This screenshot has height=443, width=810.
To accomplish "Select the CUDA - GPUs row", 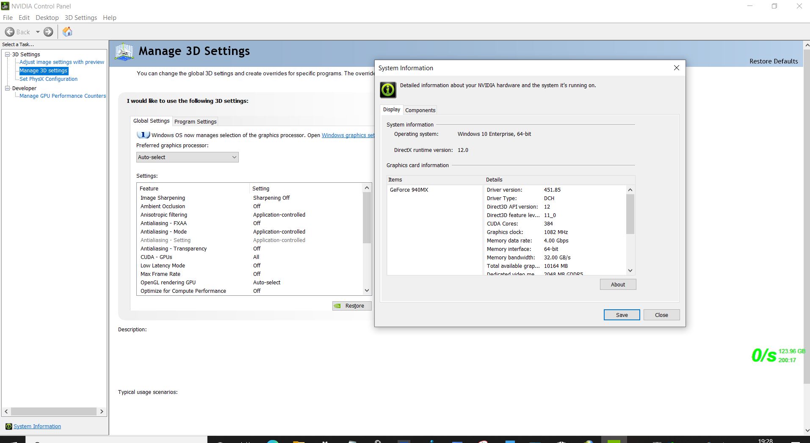I will coord(250,257).
